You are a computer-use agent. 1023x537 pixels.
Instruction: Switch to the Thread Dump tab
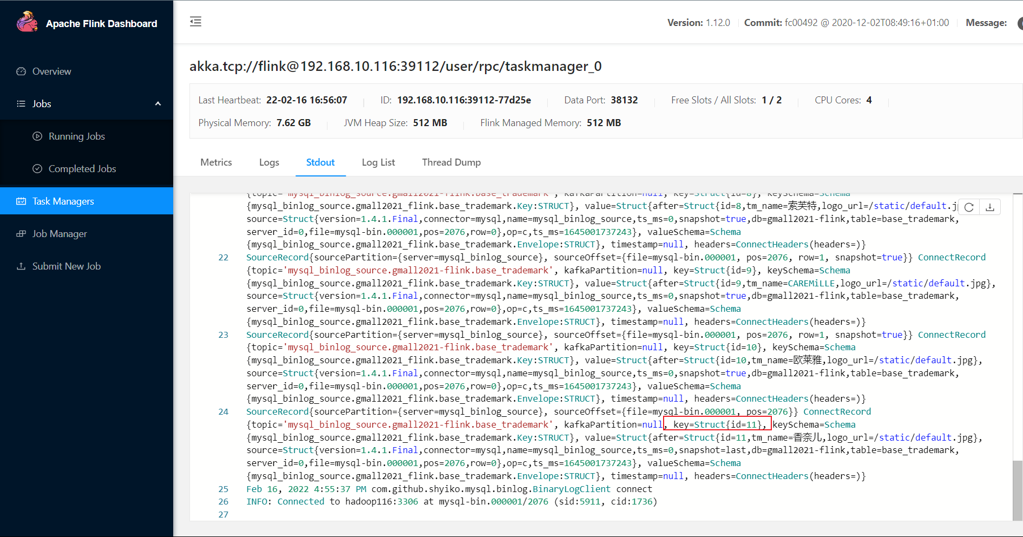[451, 162]
